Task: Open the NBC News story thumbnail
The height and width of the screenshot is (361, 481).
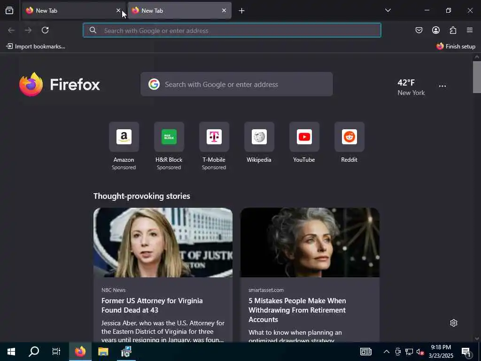Action: (x=163, y=243)
